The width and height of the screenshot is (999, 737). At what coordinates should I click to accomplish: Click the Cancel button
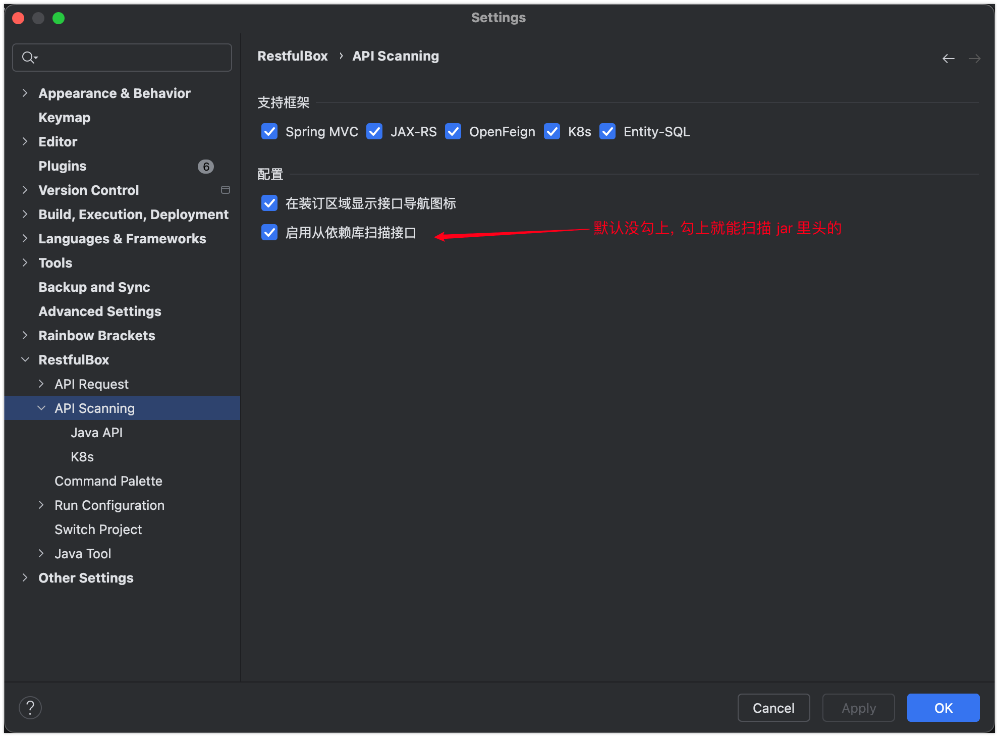(774, 708)
